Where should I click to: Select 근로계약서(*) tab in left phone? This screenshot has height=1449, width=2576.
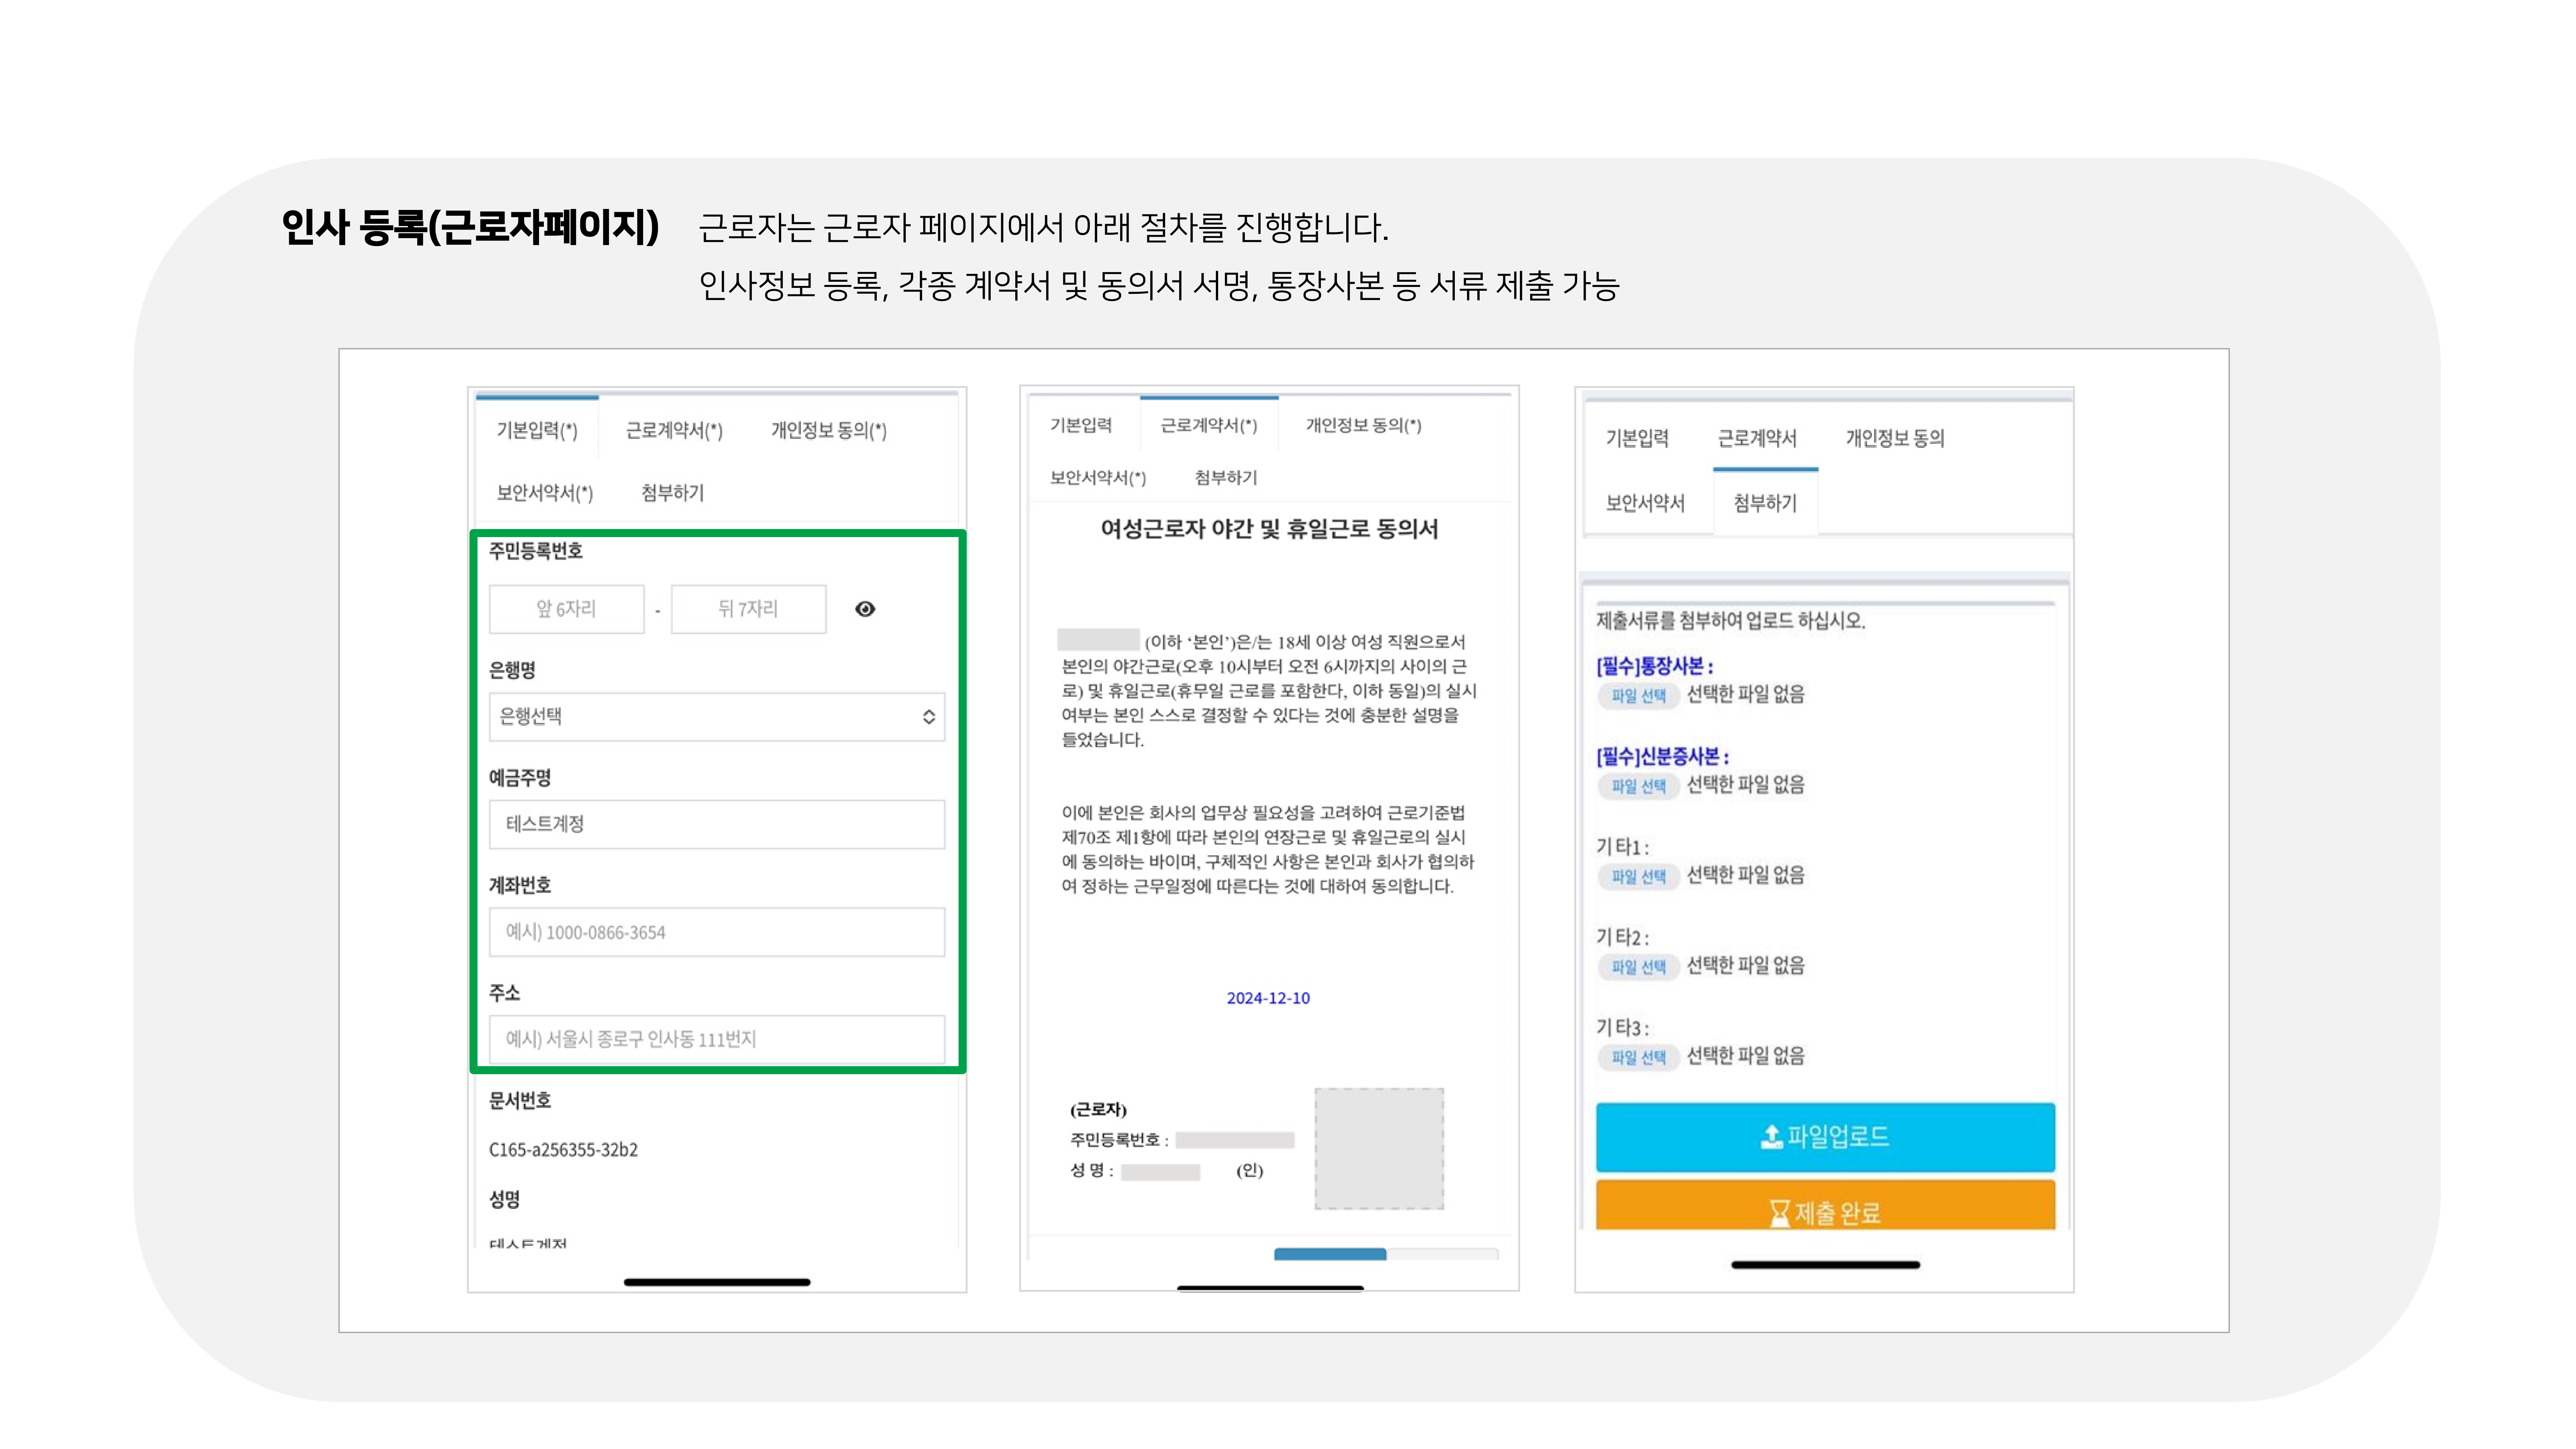674,430
